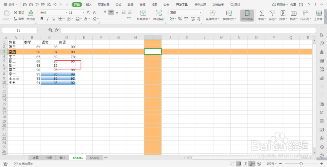Click the percent style icon
Screen dimensions: 327x167
point(180,19)
